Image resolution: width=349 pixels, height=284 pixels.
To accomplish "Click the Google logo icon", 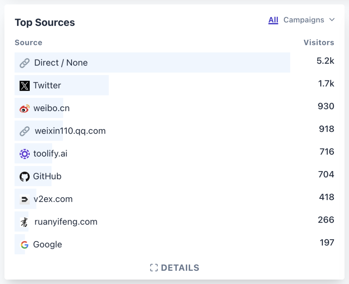I will (x=25, y=245).
